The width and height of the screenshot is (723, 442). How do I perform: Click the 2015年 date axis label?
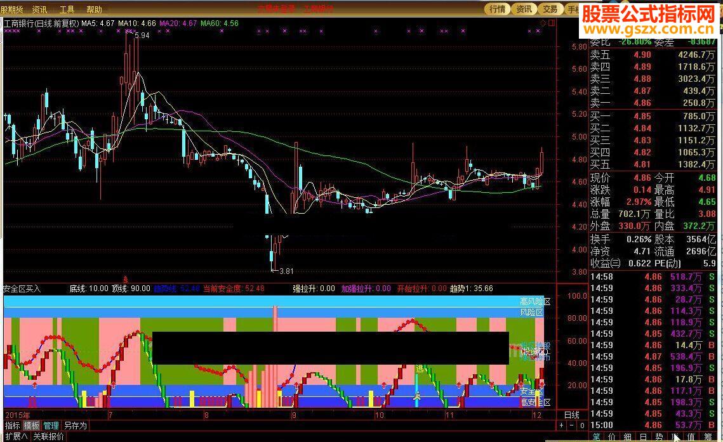point(18,415)
